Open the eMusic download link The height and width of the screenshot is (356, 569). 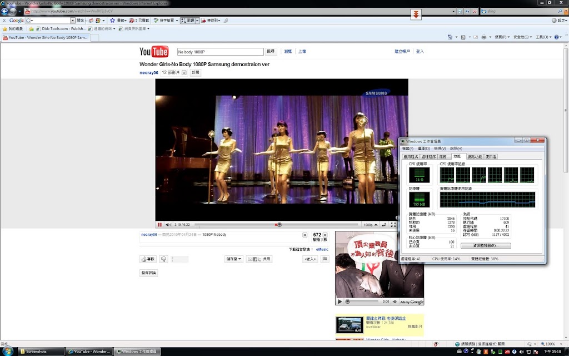[x=322, y=250]
